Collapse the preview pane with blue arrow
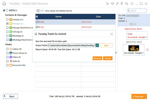 pos(116,53)
